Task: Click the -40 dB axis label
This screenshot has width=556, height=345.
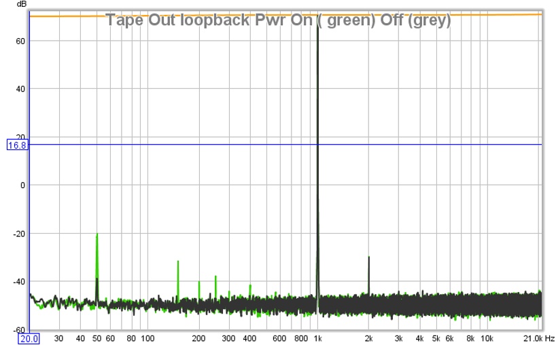Action: pyautogui.click(x=20, y=282)
